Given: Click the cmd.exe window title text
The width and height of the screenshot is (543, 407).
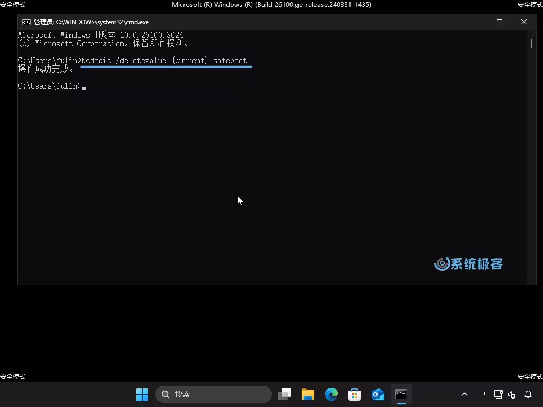Looking at the screenshot, I should 91,22.
